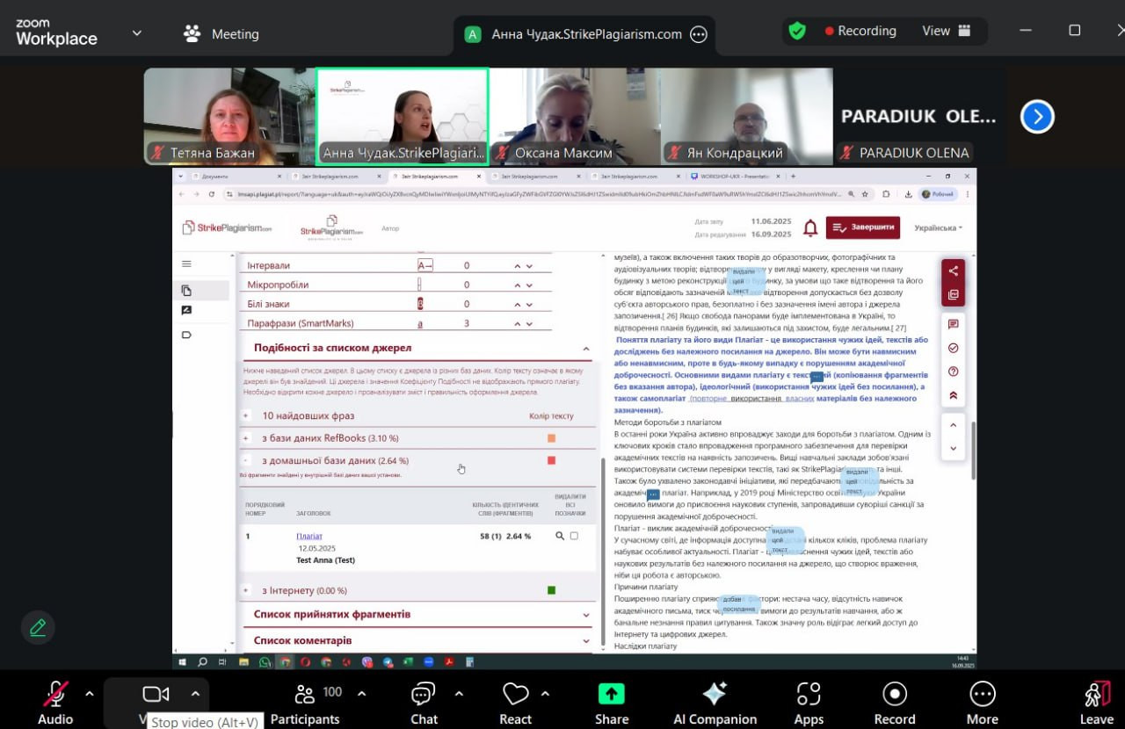Expand the 10 найдовших фраз row
1125x729 pixels.
tap(246, 415)
